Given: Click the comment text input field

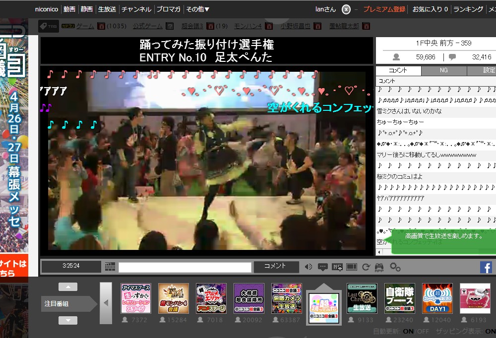Looking at the screenshot, I should pos(185,267).
